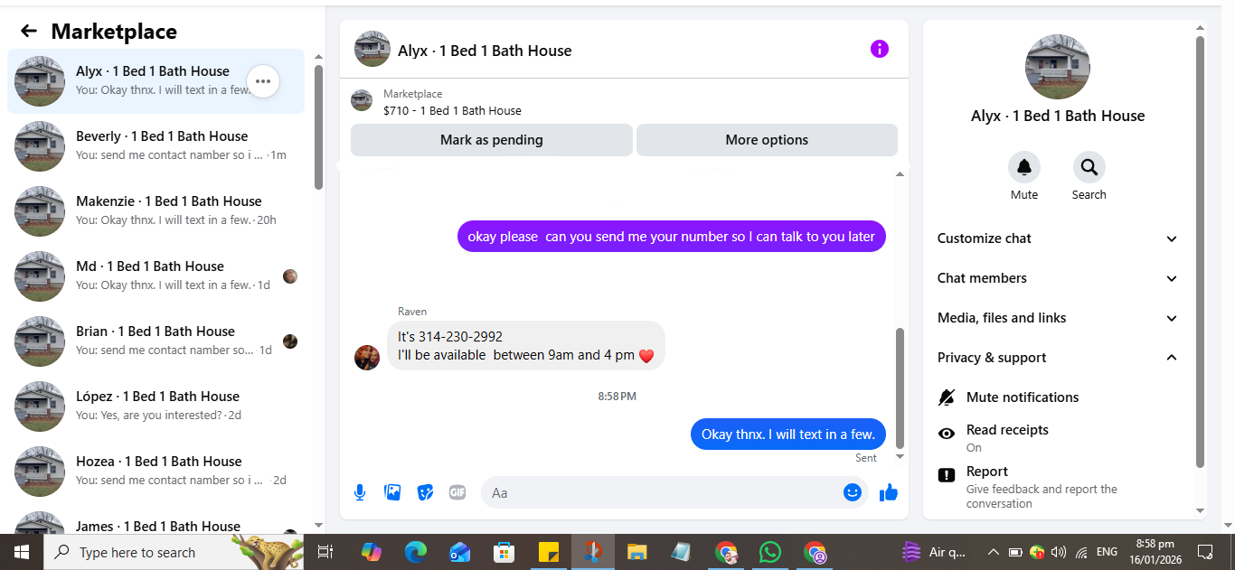Attach a photo using the image icon
The image size is (1235, 570).
coord(392,492)
